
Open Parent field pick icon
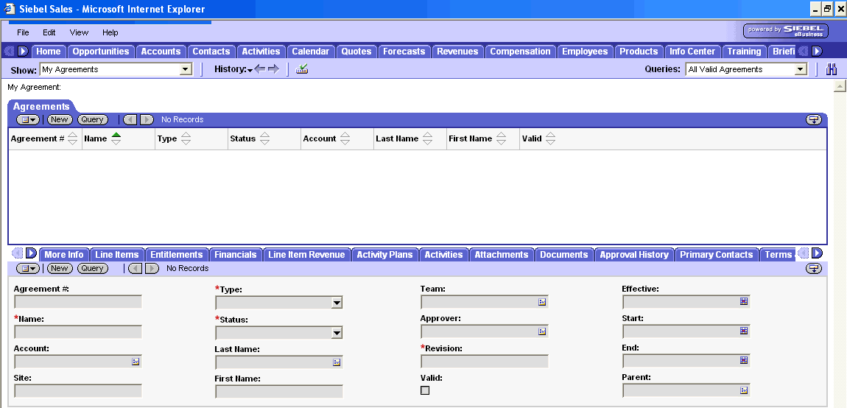tap(744, 390)
